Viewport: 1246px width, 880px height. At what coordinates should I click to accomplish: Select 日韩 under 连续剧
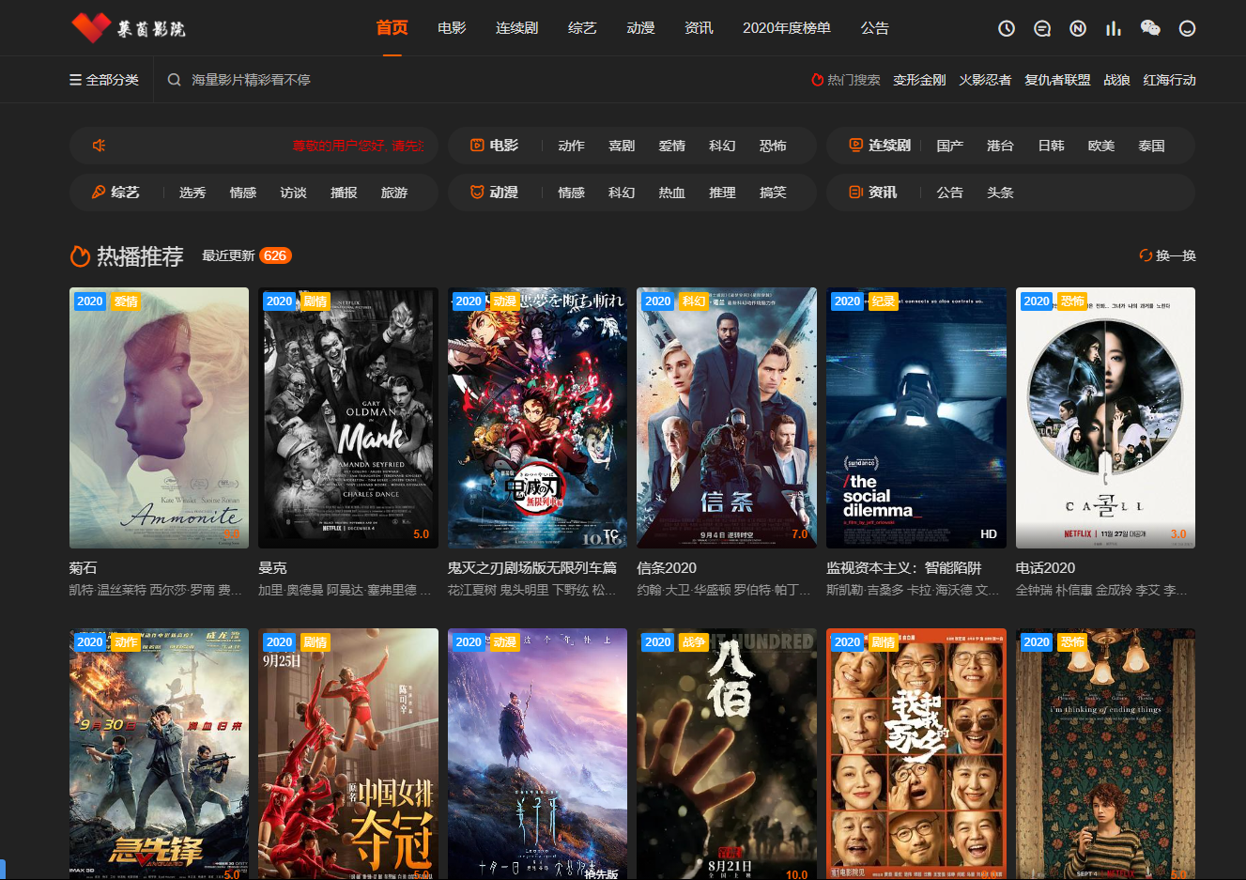1051,146
